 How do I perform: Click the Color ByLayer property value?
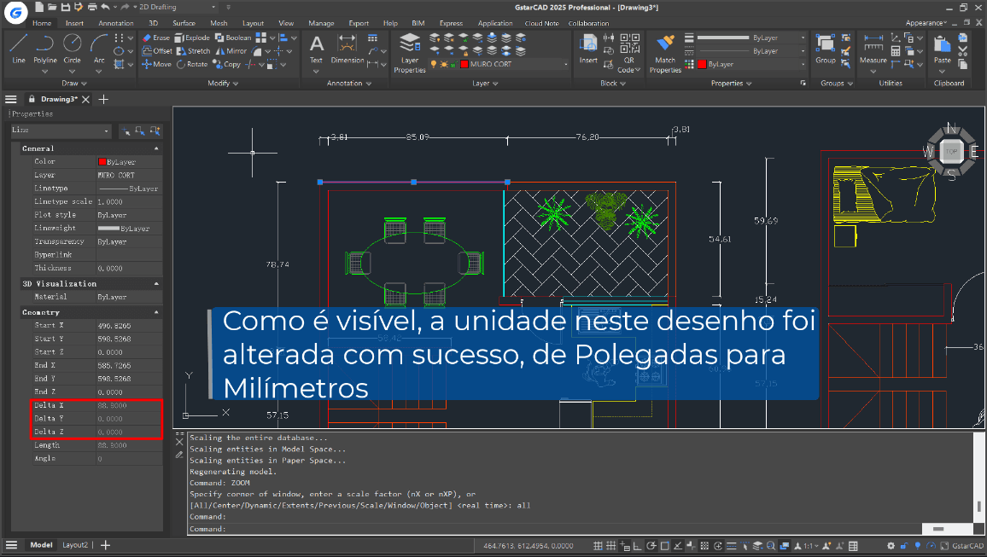point(129,161)
